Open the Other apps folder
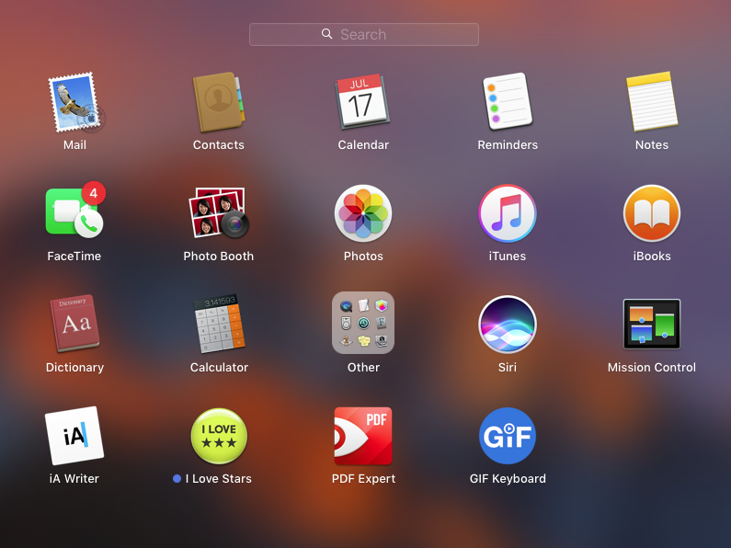 (362, 323)
